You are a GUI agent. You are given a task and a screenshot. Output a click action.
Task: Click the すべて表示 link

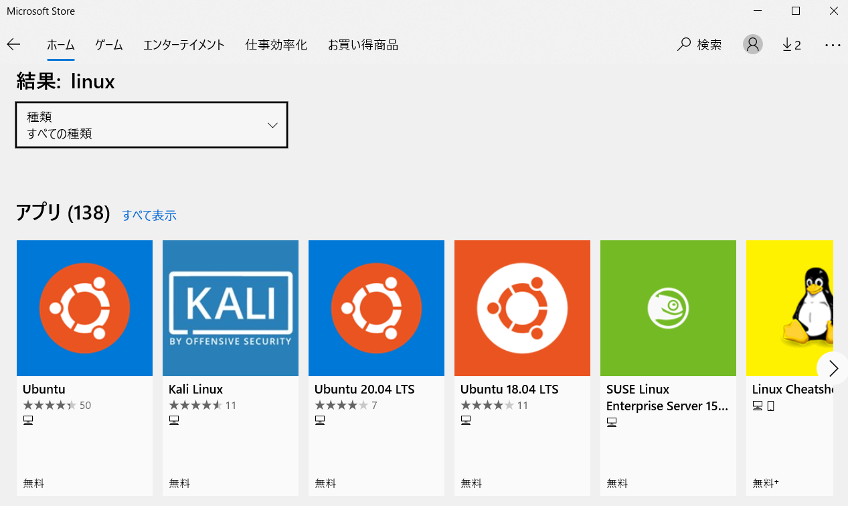click(149, 215)
